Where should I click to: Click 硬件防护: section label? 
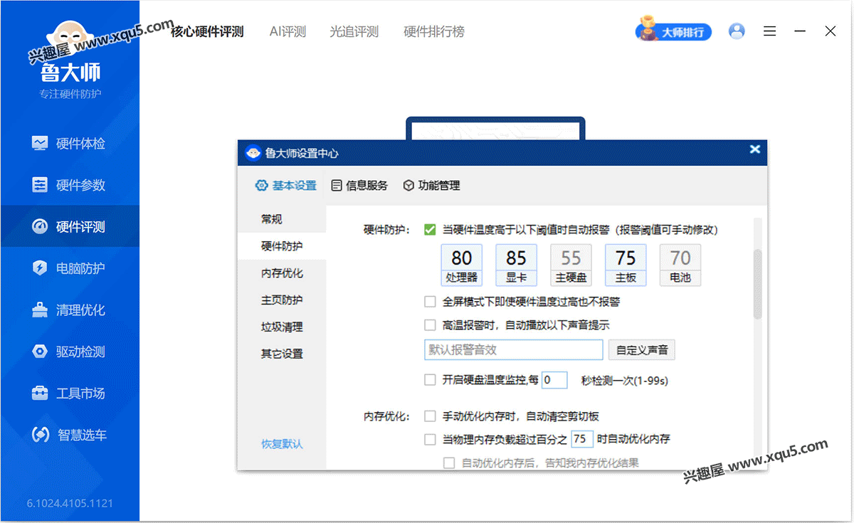pyautogui.click(x=386, y=230)
